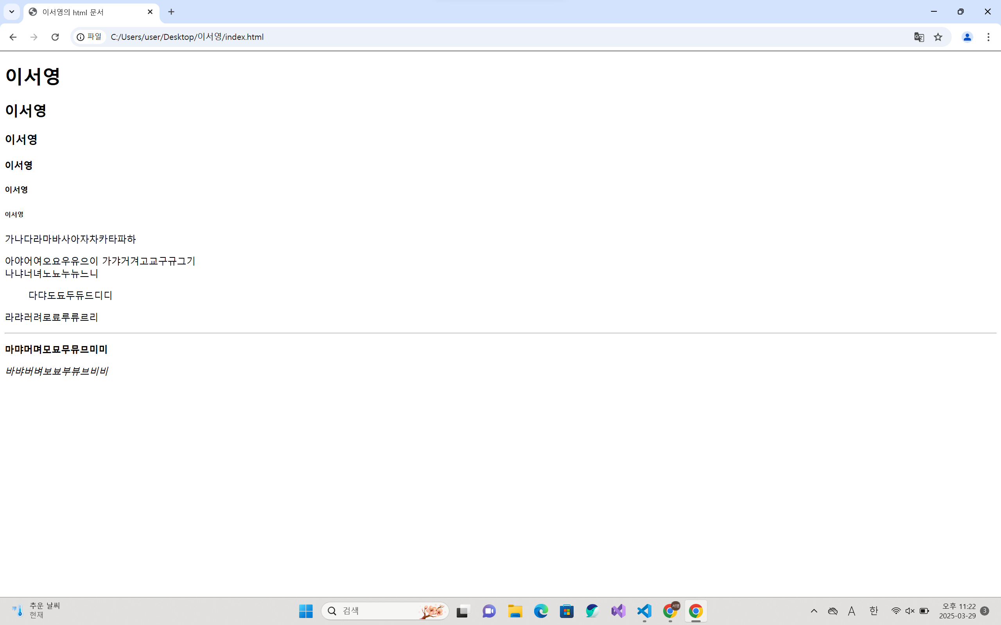The image size is (1001, 625).
Task: Open Visual Studio Code from taskbar
Action: pyautogui.click(x=644, y=611)
